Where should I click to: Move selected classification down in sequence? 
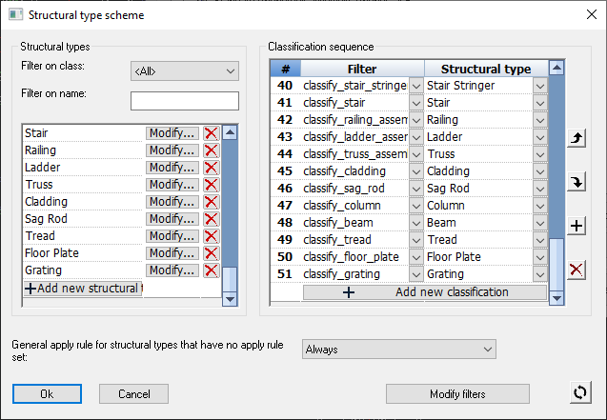[577, 182]
